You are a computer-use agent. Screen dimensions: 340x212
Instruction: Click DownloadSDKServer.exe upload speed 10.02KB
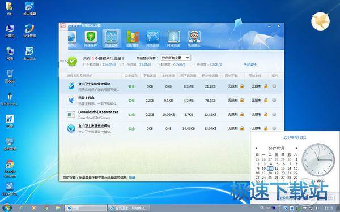168,115
